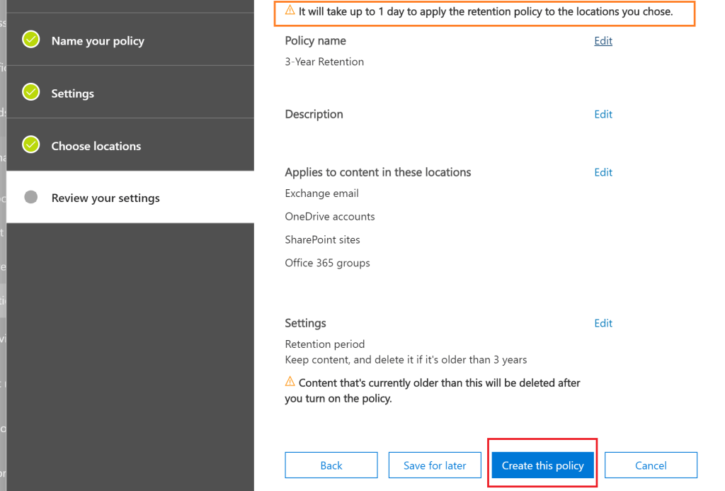Screen dimensions: 725x491
Task: Open the Settings wizard step
Action: [x=72, y=94]
